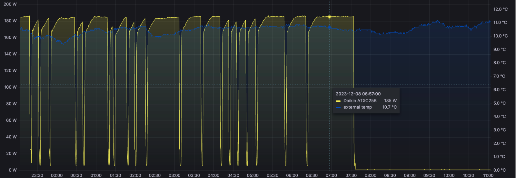
Task: Click the highlighted blue temperature point at 06:57
Action: click(329, 27)
